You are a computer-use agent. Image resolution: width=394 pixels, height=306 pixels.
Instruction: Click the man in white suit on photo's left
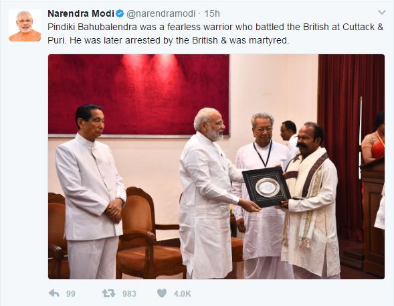[90, 192]
